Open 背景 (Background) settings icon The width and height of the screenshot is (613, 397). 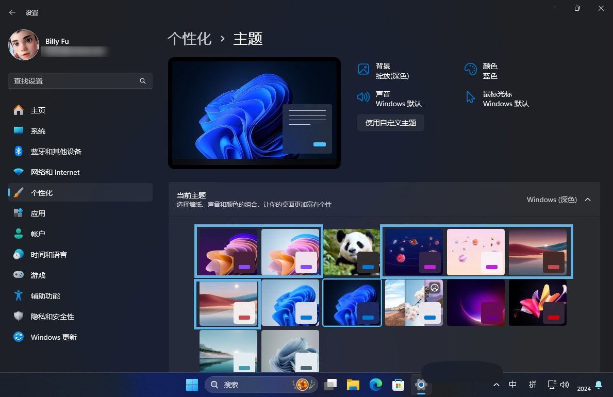363,69
